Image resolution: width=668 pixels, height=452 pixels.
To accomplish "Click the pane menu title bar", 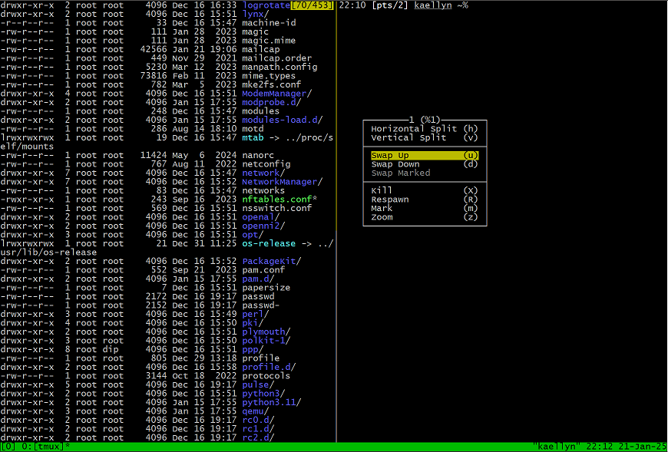I will coord(425,120).
